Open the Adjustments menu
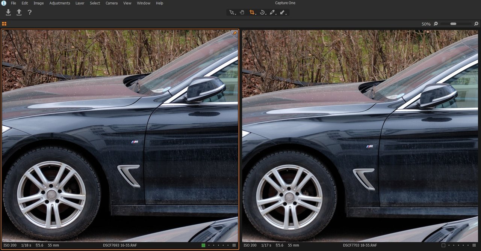Viewport: 481px width, 251px height. coord(59,3)
